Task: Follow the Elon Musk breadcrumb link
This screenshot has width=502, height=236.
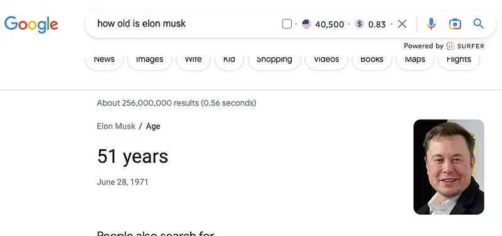Action: 116,126
